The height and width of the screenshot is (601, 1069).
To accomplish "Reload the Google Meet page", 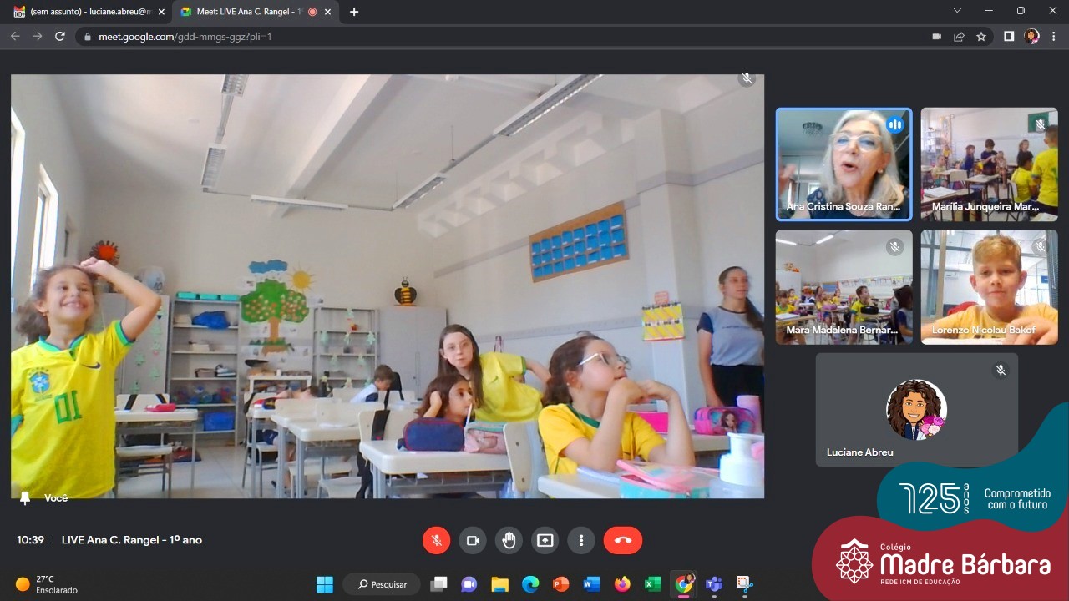I will [60, 37].
